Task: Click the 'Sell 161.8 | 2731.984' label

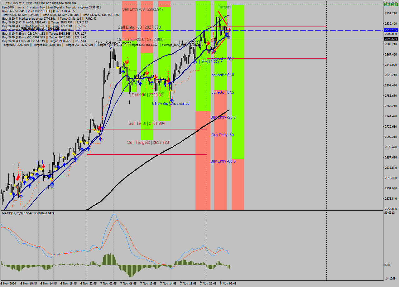Action: pos(147,123)
